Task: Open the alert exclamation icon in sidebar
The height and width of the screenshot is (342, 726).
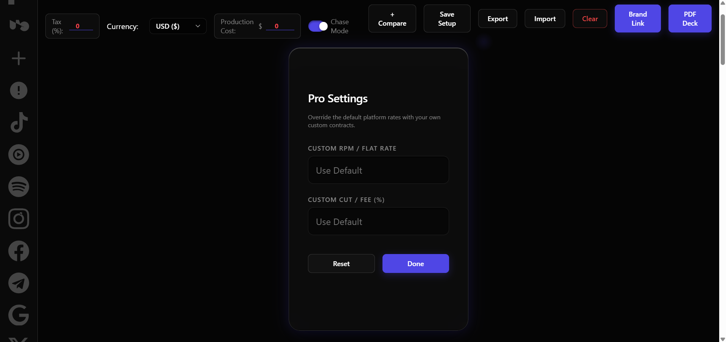Action: click(x=19, y=91)
